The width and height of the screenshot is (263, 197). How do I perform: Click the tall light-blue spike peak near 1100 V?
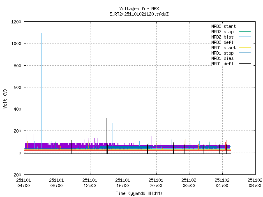pyautogui.click(x=41, y=33)
